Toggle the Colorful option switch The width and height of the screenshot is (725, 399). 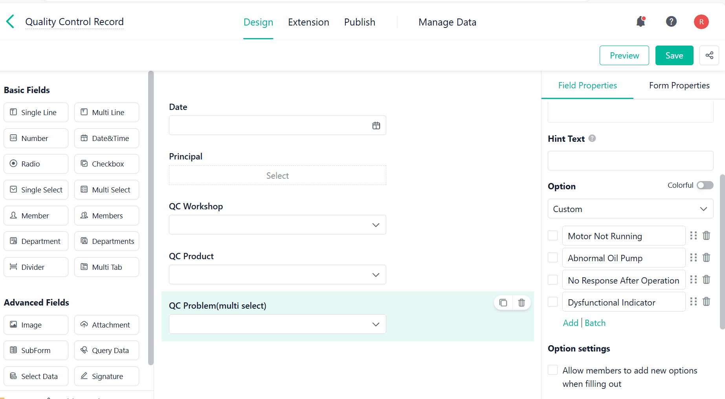click(705, 185)
